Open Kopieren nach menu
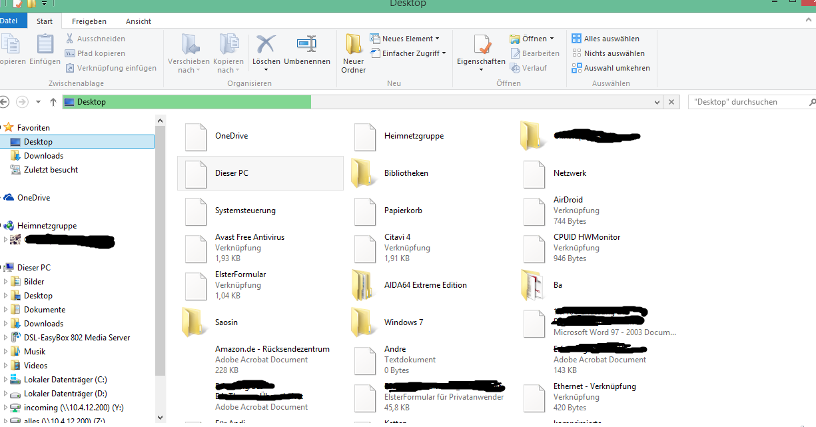 [x=228, y=53]
